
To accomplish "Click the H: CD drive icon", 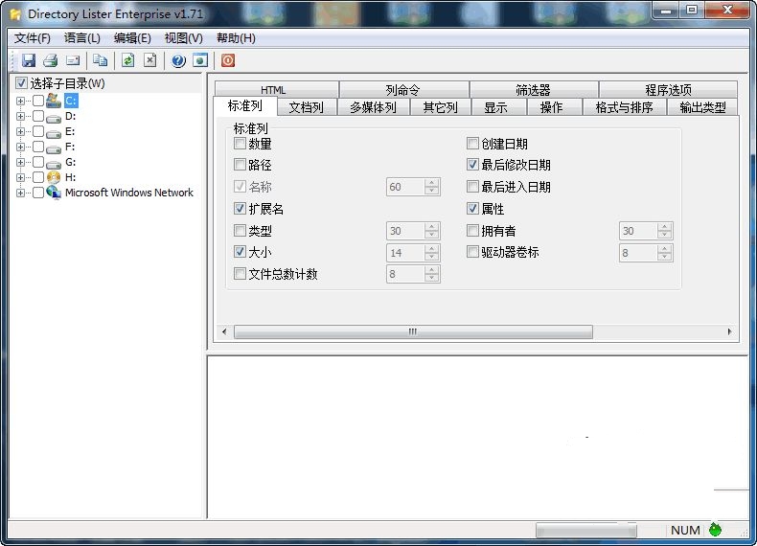I will 54,177.
